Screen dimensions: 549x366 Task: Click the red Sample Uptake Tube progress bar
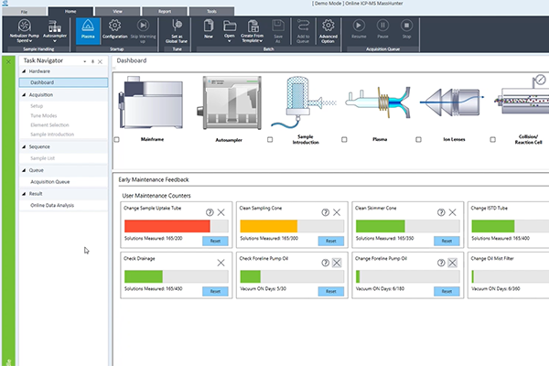pos(167,226)
